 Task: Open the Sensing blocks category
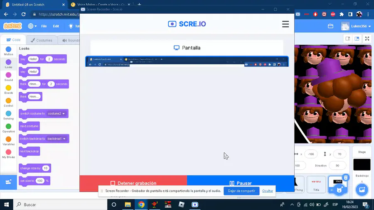[8, 115]
